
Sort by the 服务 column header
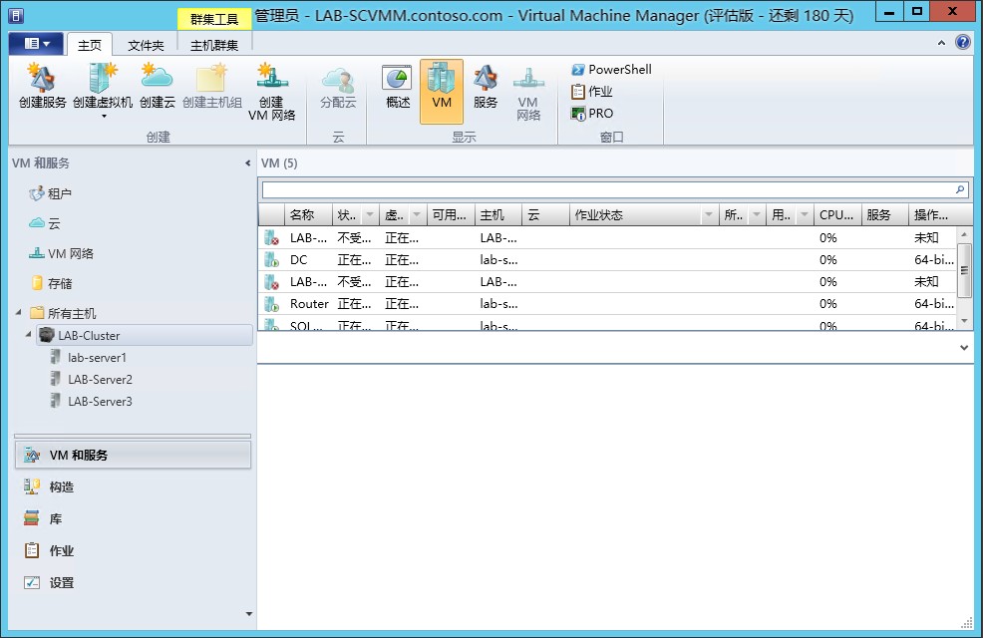(885, 215)
